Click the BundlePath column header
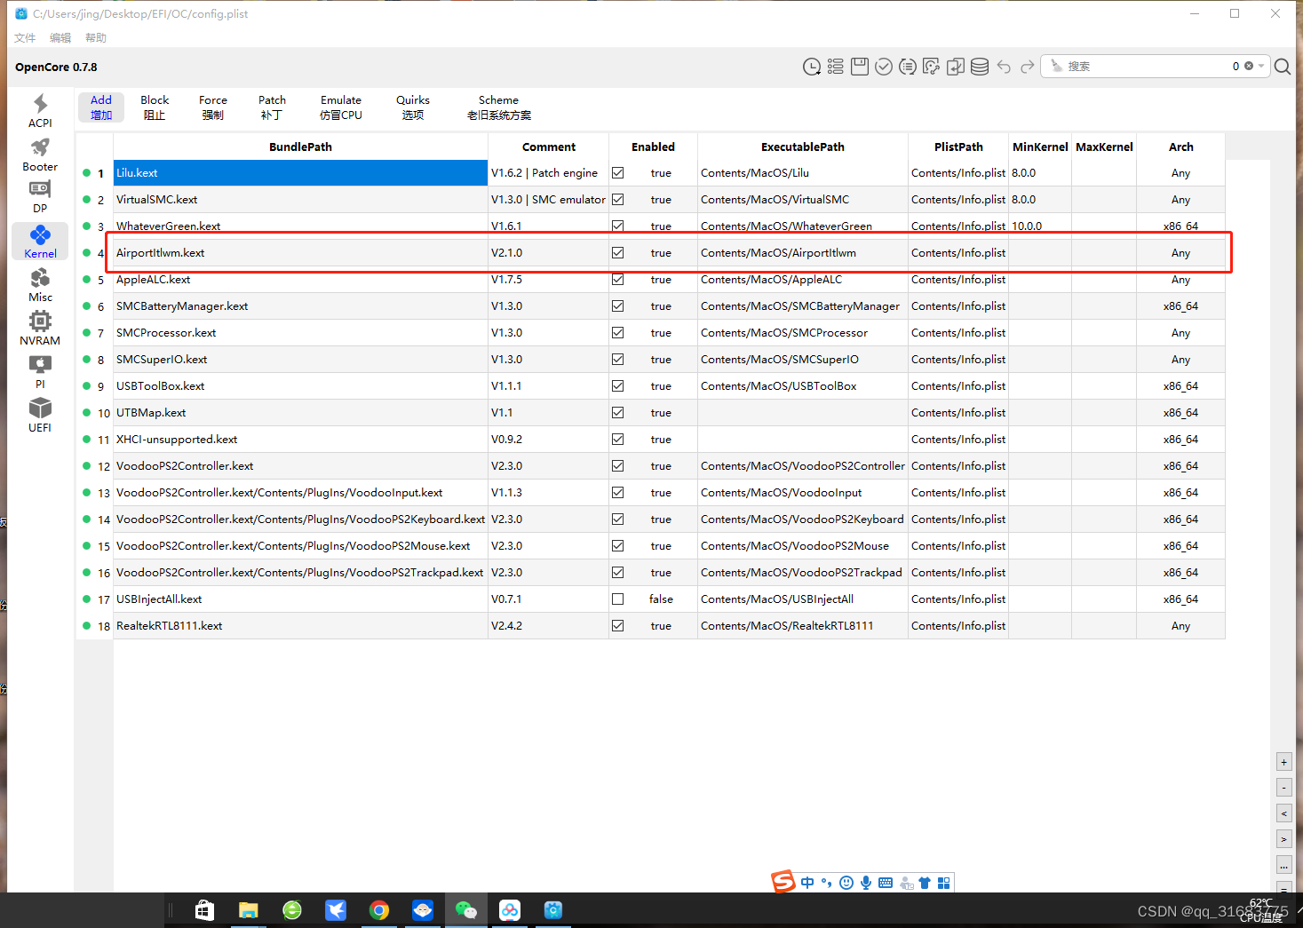This screenshot has width=1303, height=928. coord(300,147)
